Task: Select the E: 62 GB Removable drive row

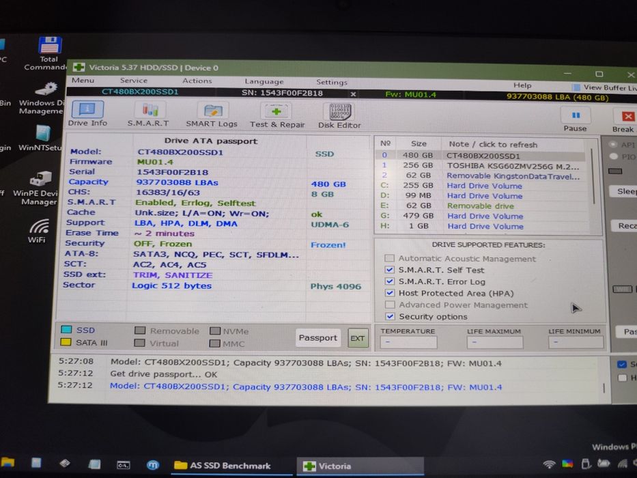Action: pos(480,206)
